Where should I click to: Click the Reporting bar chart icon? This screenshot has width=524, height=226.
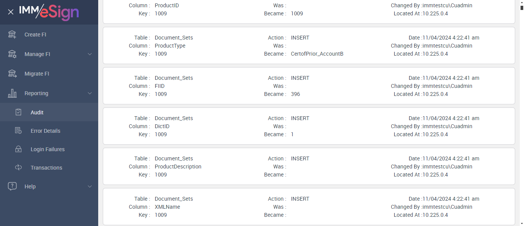(x=12, y=93)
